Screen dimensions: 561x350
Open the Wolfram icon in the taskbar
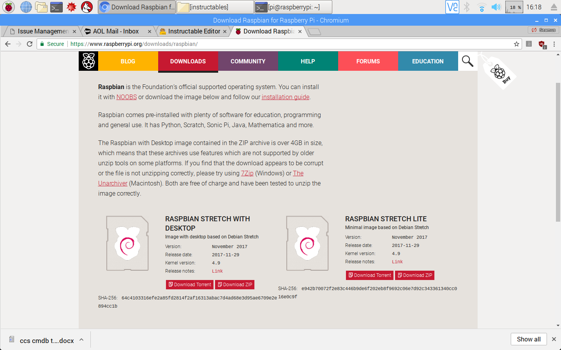[x=86, y=7]
